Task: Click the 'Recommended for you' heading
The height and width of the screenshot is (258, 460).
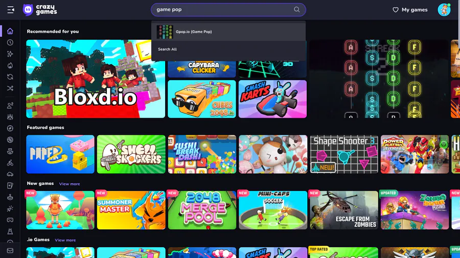Action: click(53, 31)
